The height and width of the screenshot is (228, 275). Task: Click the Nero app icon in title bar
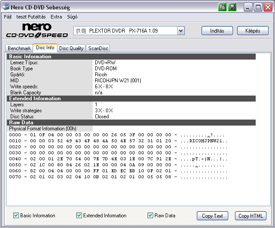point(6,7)
